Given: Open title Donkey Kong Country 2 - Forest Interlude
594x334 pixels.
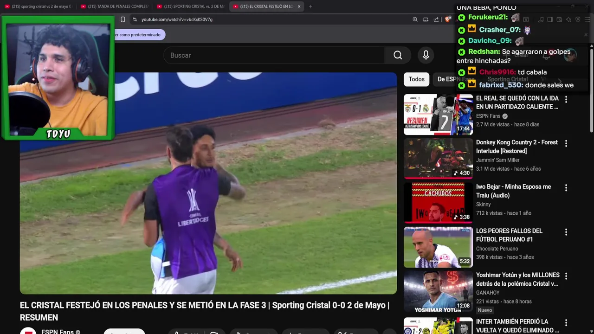Looking at the screenshot, I should click(517, 147).
